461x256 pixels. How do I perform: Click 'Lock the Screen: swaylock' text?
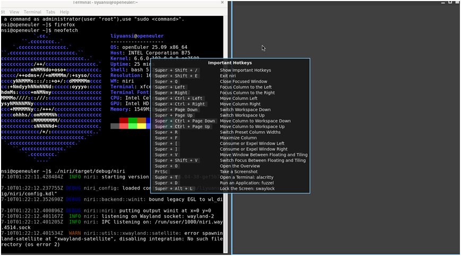pyautogui.click(x=247, y=189)
